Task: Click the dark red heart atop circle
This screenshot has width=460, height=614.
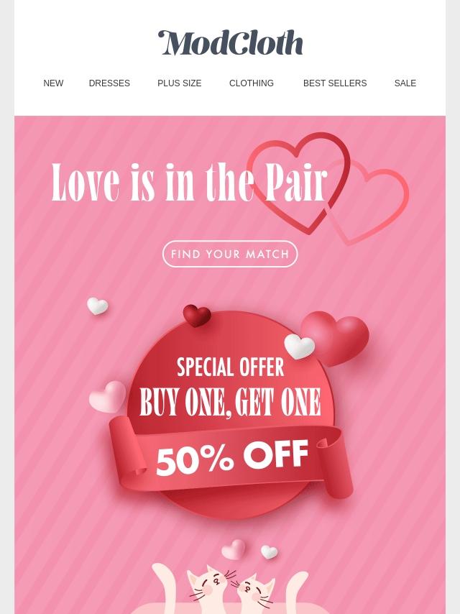Action: pos(197,315)
